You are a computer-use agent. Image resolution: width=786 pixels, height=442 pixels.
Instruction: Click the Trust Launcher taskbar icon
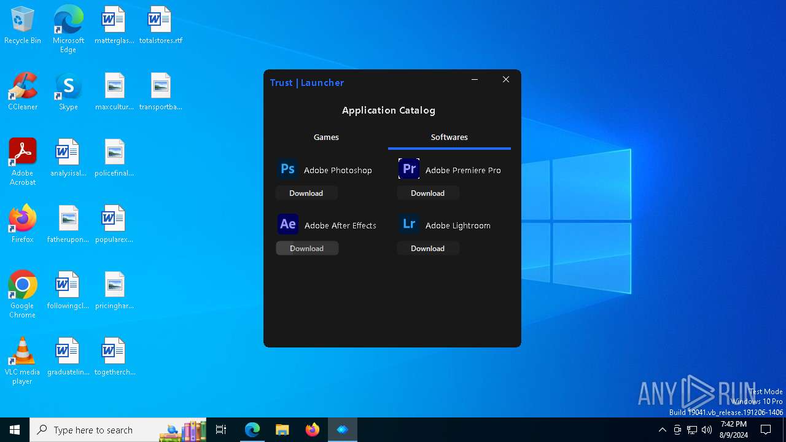click(x=343, y=430)
